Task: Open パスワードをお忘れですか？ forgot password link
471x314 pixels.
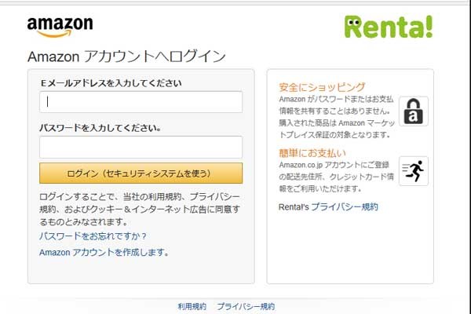Action: tap(93, 235)
